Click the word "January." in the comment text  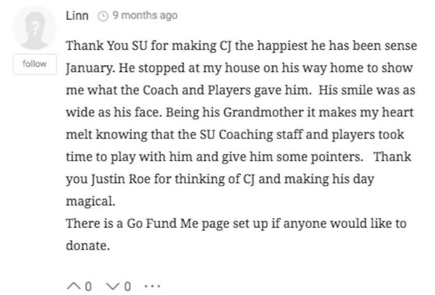(x=90, y=68)
